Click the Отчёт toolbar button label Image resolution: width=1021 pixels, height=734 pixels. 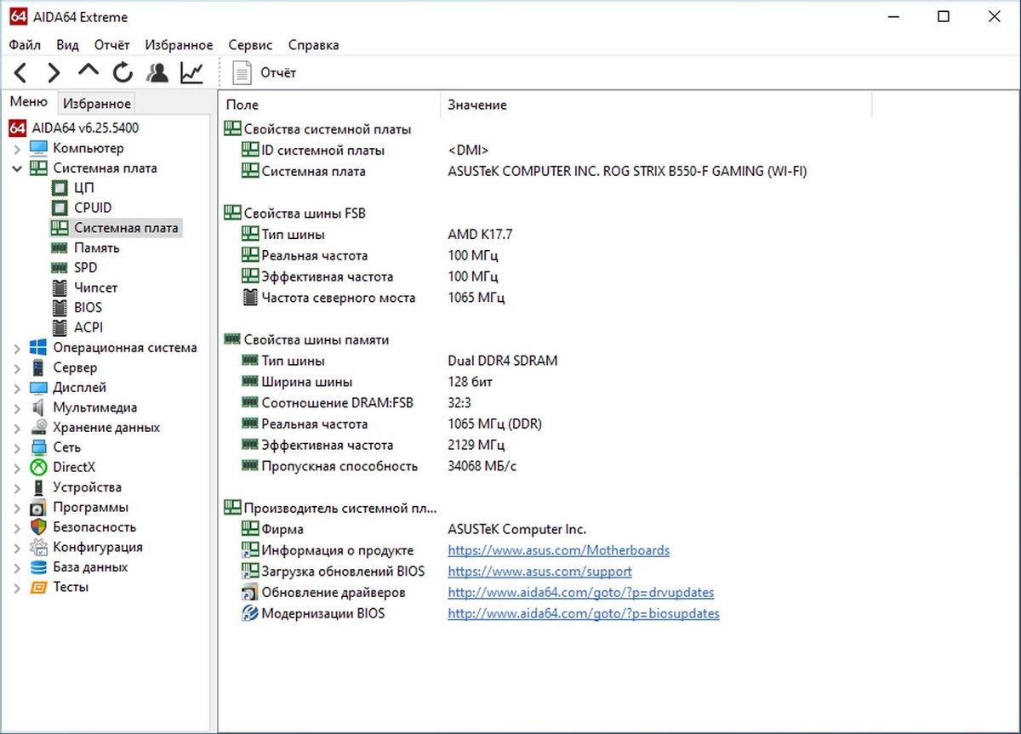point(278,73)
